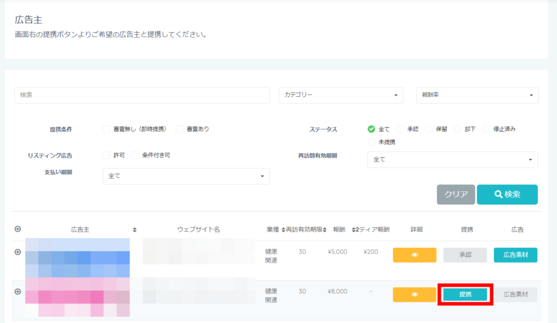Expand all rows with header plus icon
557x323 pixels.
pos(18,229)
